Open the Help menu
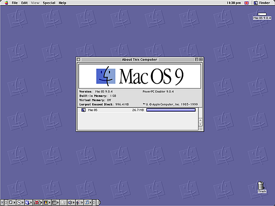This screenshot has width=275, height=206. pyautogui.click(x=62, y=3)
